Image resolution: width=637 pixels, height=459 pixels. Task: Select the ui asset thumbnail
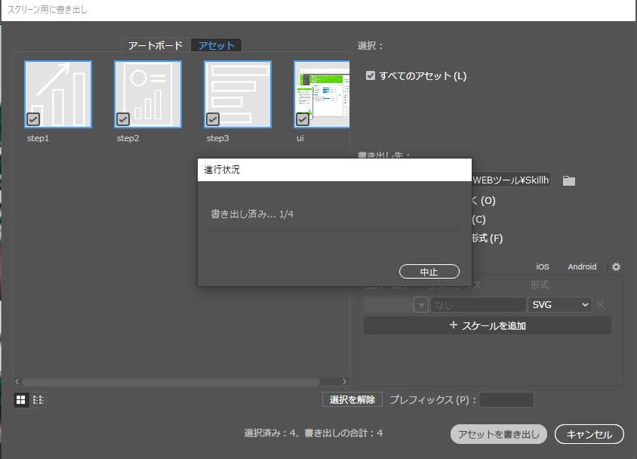pyautogui.click(x=322, y=94)
